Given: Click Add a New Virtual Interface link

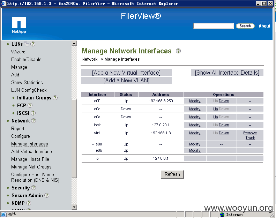Looking at the screenshot, I should point(126,73).
